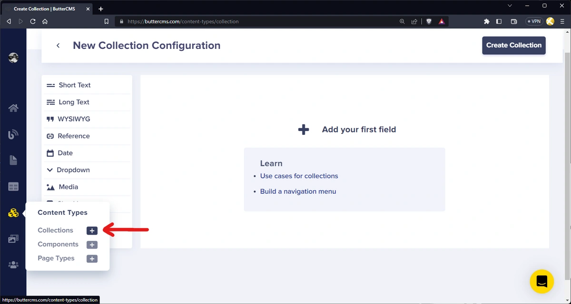Click the browser back navigation arrow

tap(9, 21)
